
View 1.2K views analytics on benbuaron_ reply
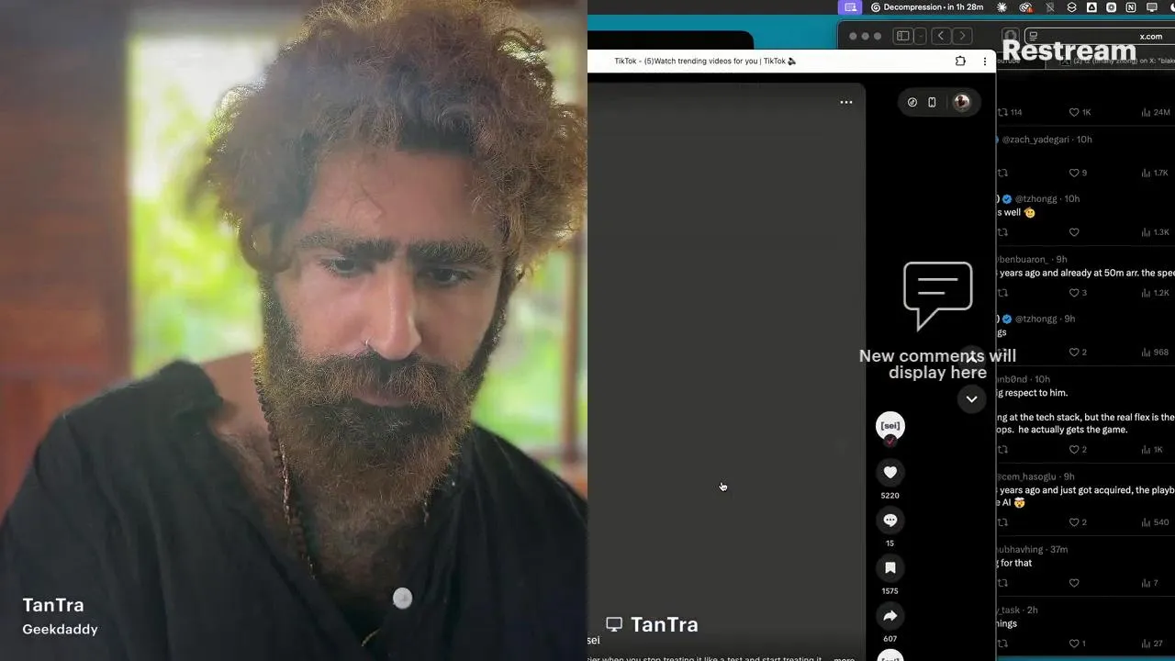pyautogui.click(x=1155, y=293)
